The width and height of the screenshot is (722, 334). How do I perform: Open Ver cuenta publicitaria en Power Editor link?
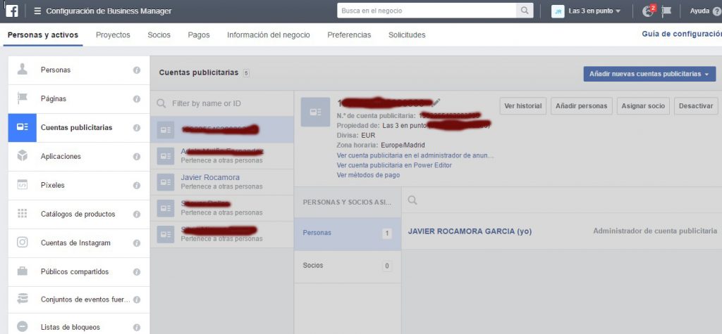[394, 165]
